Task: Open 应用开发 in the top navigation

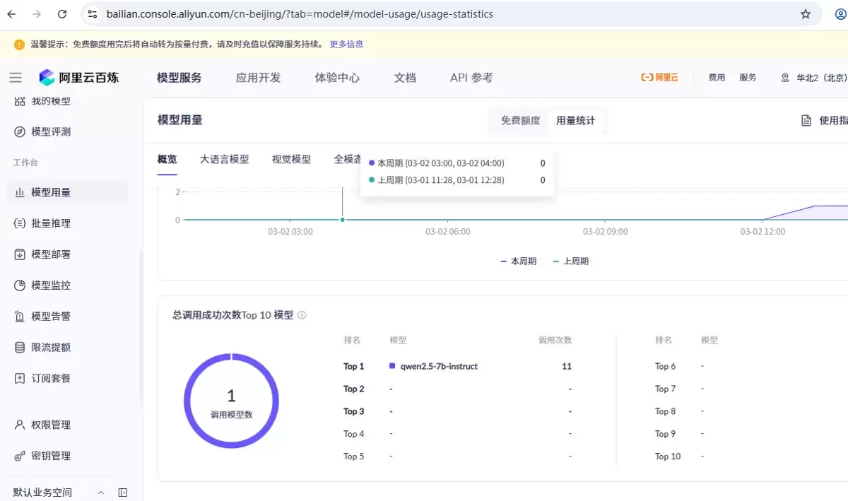Action: pyautogui.click(x=258, y=78)
